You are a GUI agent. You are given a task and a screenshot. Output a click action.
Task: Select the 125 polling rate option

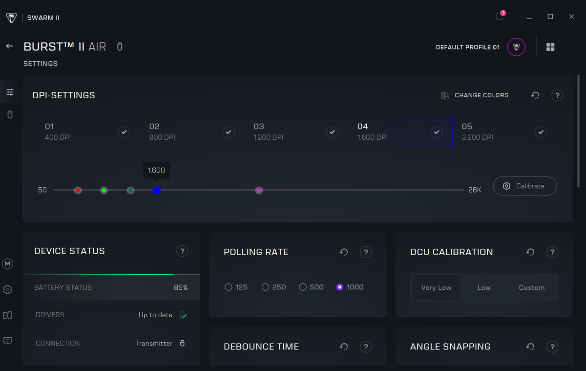[x=229, y=287]
